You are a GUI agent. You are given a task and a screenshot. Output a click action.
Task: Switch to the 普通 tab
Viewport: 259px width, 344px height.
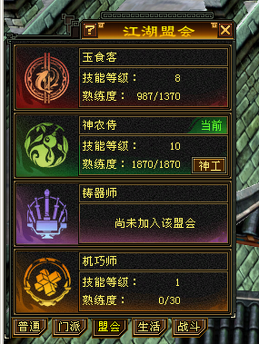tap(29, 327)
